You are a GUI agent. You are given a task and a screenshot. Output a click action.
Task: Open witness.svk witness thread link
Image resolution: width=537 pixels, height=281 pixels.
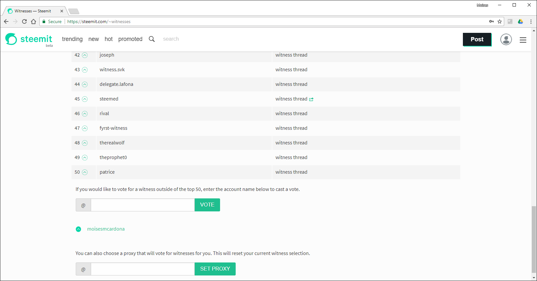pyautogui.click(x=291, y=70)
